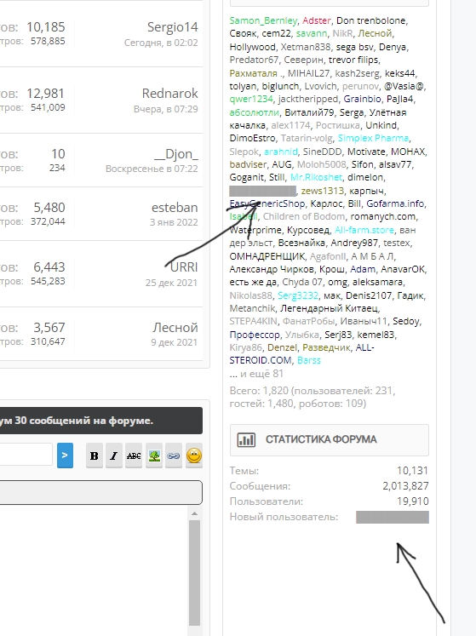Click into shoutbox message input field
The image size is (476, 636).
pyautogui.click(x=26, y=455)
